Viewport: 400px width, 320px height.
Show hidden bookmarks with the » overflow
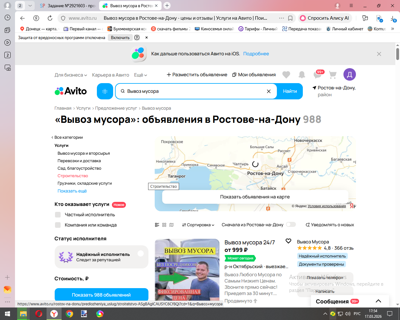click(393, 29)
